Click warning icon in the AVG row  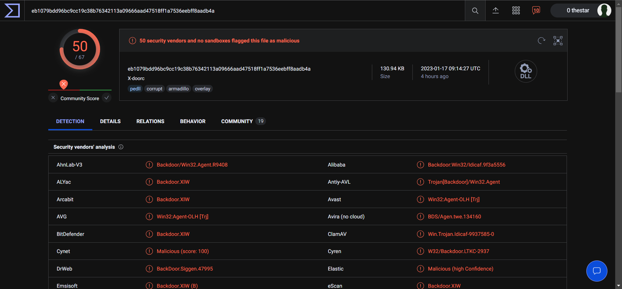point(149,216)
